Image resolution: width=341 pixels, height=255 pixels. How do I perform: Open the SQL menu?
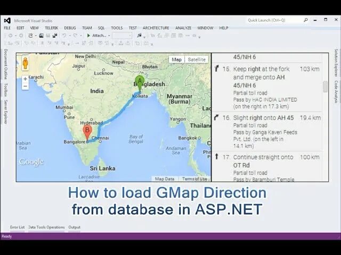point(101,28)
